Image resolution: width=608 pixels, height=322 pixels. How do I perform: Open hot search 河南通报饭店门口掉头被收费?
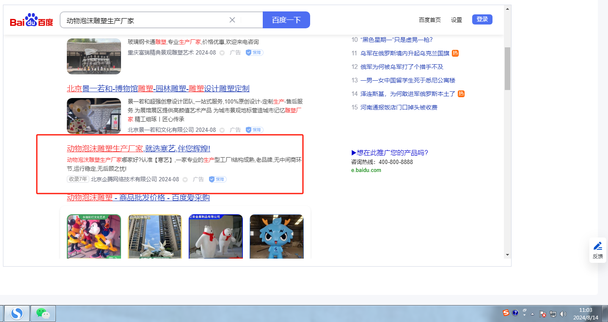tap(399, 107)
